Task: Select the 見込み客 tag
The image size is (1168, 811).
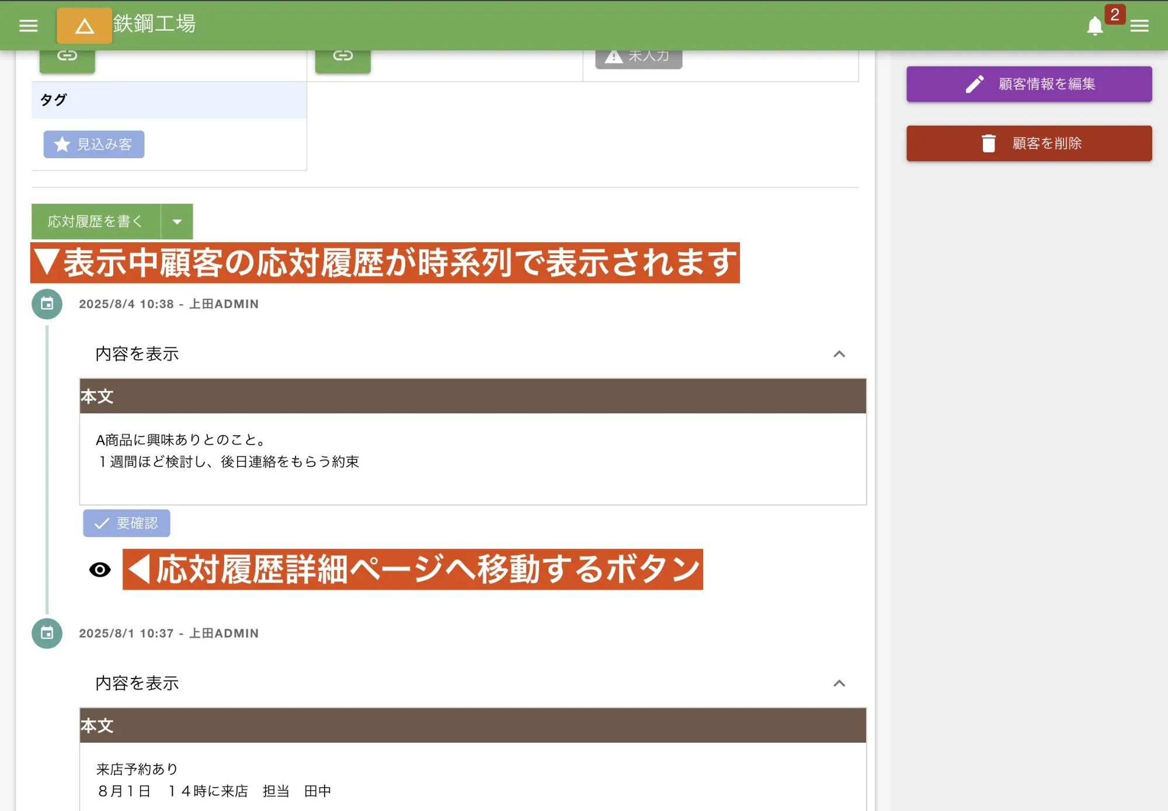Action: [x=93, y=144]
